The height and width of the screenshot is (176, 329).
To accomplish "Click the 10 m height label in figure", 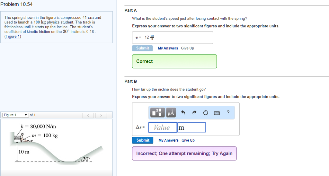I will pos(24,152).
